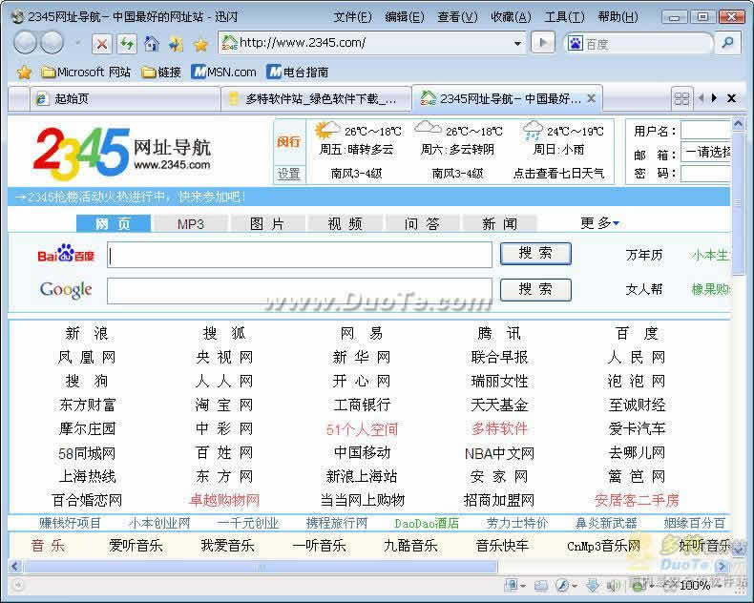Open the MSN.com bookmark in the favorites bar
This screenshot has width=754, height=603.
[x=224, y=72]
